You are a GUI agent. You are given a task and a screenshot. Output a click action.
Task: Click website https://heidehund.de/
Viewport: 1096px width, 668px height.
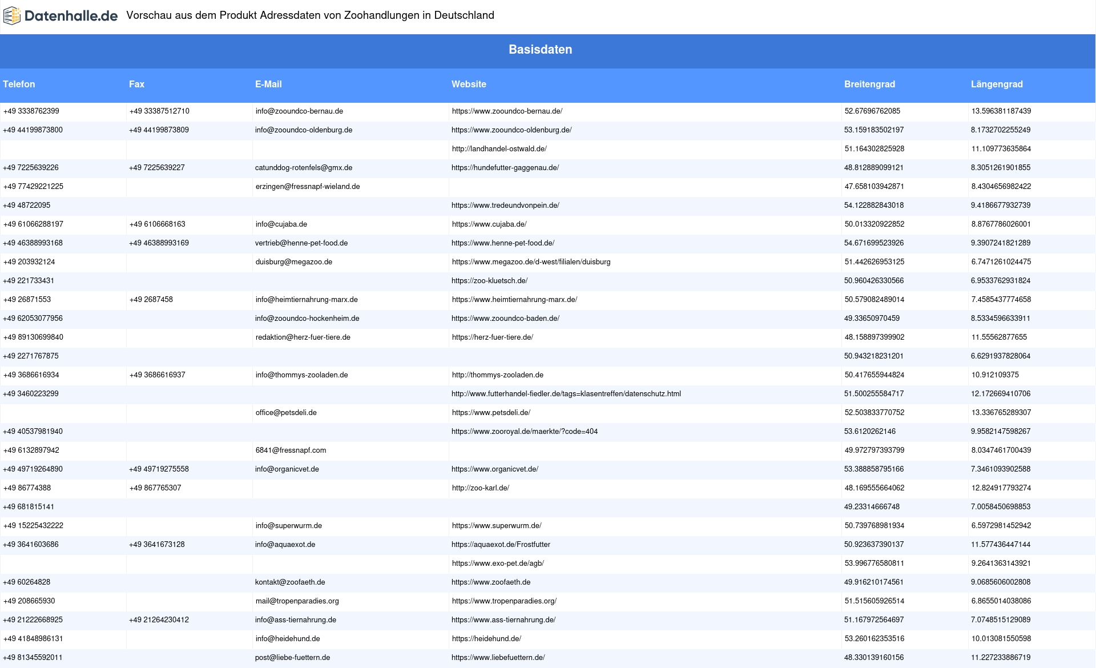(486, 639)
